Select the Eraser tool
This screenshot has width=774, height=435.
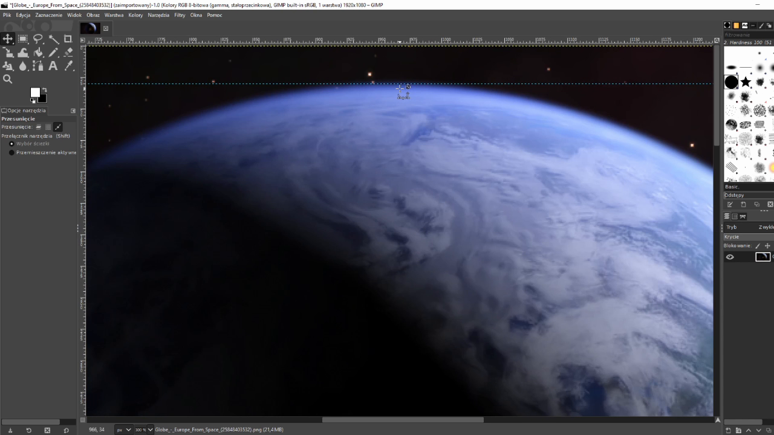point(68,53)
